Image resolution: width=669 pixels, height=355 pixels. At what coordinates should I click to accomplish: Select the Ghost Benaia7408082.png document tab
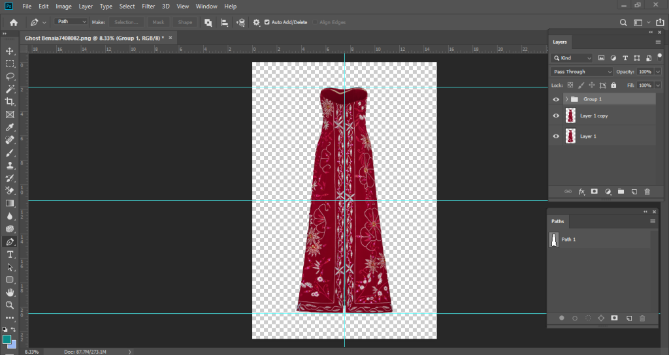click(x=94, y=38)
